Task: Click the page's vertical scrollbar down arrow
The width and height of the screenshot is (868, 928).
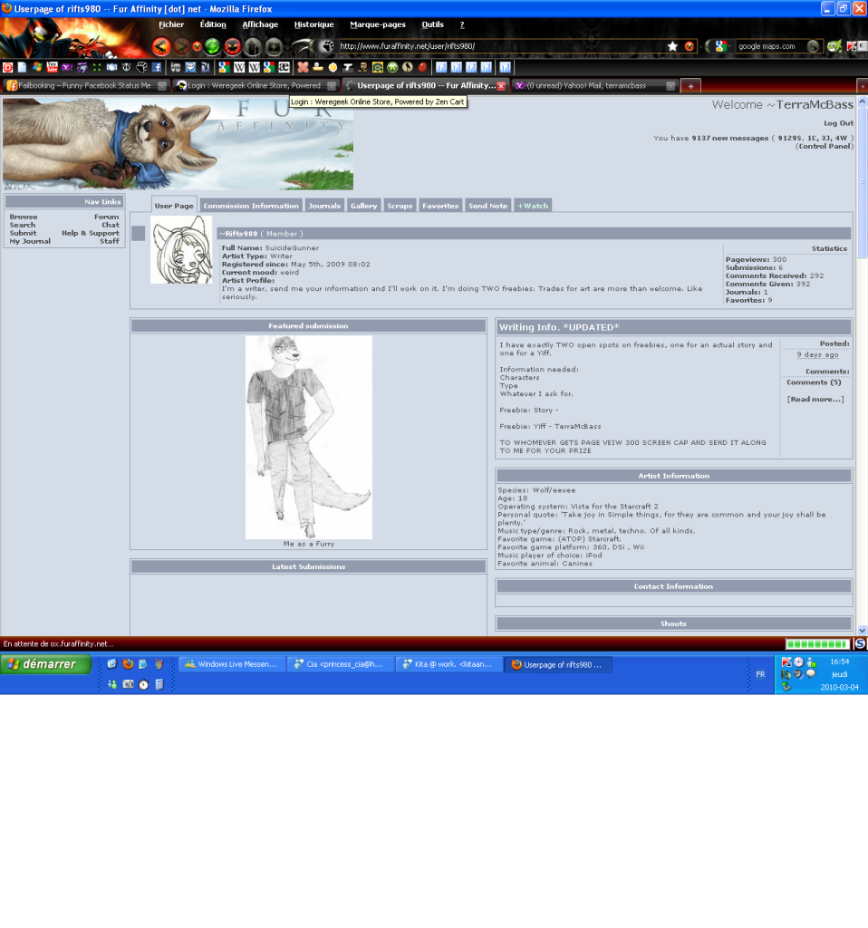Action: [862, 630]
